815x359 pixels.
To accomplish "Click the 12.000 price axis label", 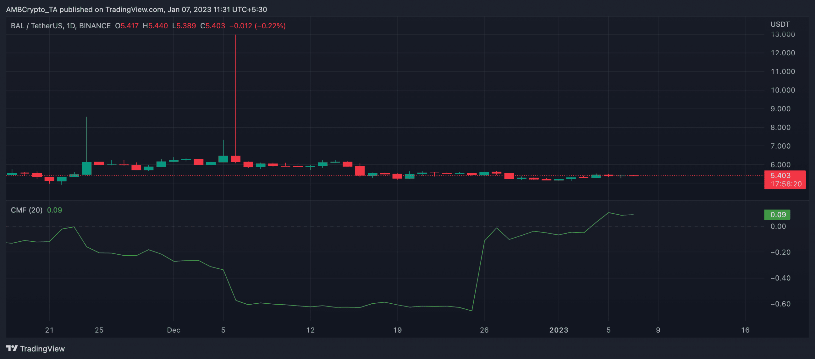I will pyautogui.click(x=783, y=53).
